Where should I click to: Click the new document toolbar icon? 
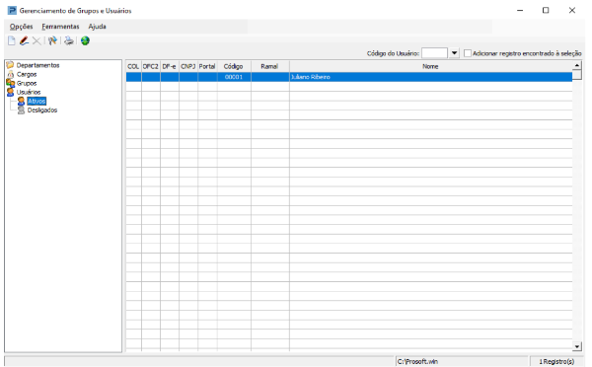11,40
